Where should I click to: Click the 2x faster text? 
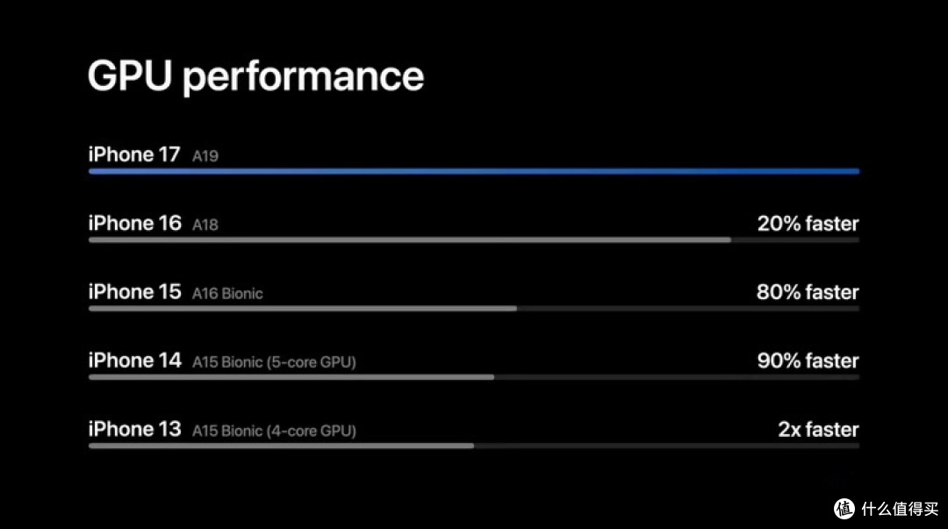pos(818,430)
